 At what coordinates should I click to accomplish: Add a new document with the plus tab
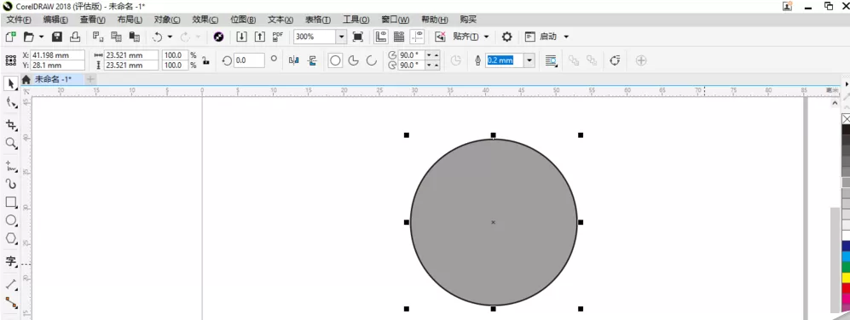click(x=90, y=79)
